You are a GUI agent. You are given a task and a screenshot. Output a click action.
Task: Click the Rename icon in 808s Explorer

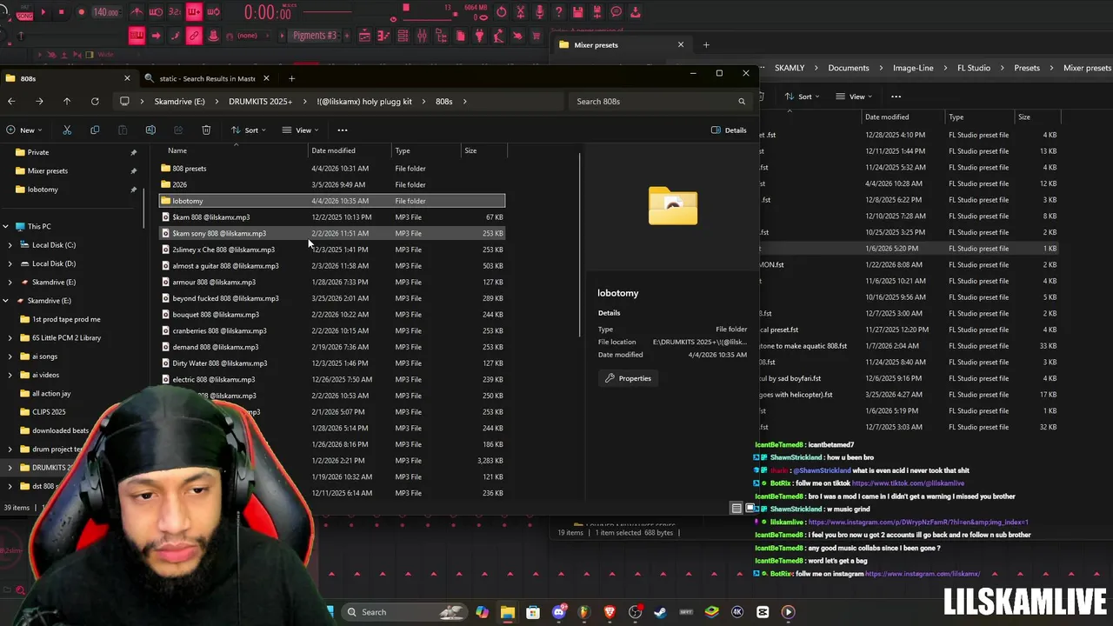click(x=150, y=130)
